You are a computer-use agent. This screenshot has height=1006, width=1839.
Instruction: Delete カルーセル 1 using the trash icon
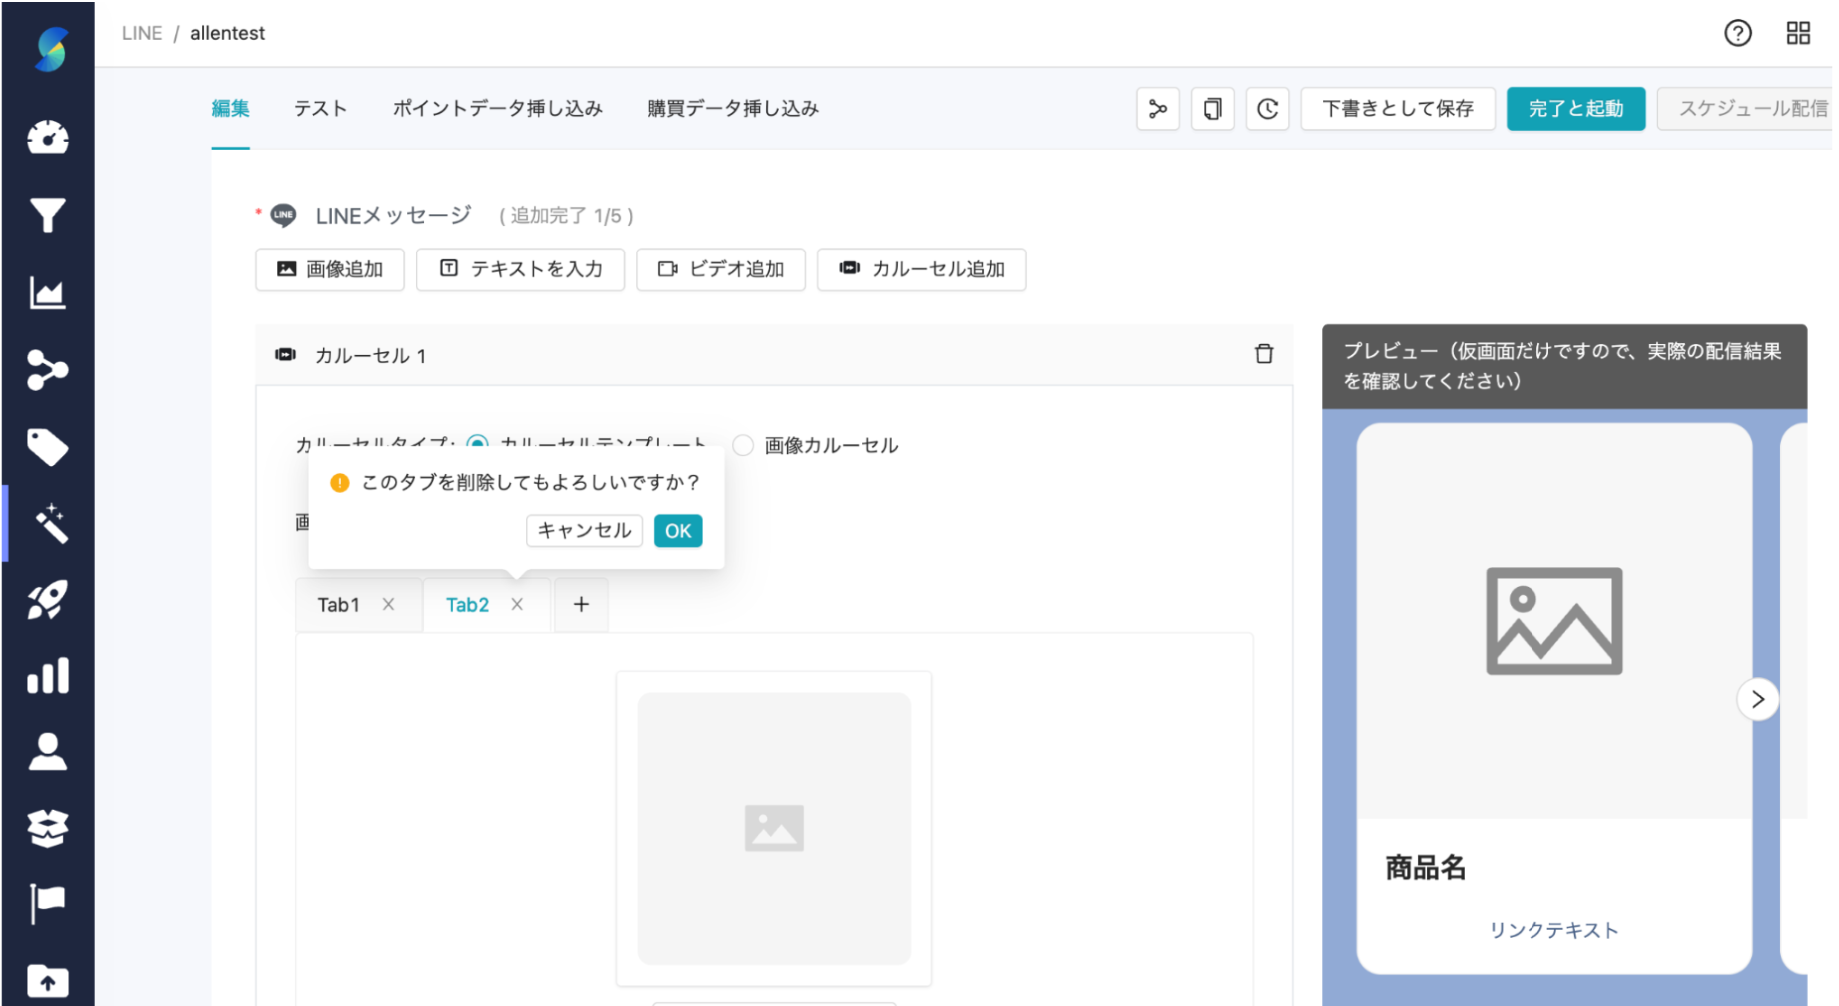tap(1264, 354)
